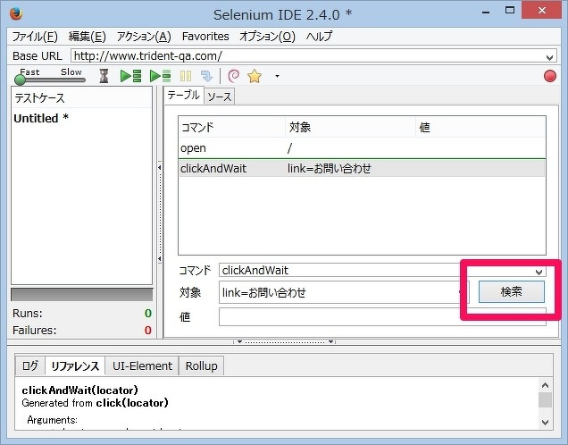Click the Favorites star icon
Image resolution: width=568 pixels, height=445 pixels.
(255, 77)
